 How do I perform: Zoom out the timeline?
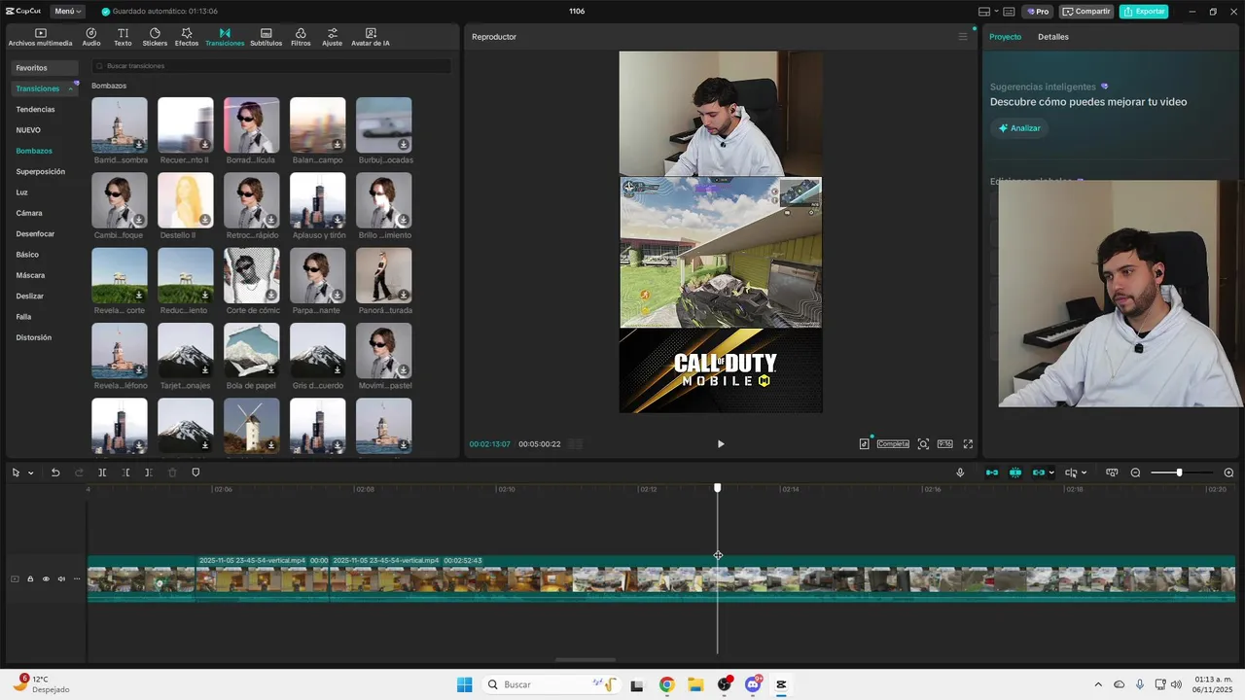(1135, 472)
